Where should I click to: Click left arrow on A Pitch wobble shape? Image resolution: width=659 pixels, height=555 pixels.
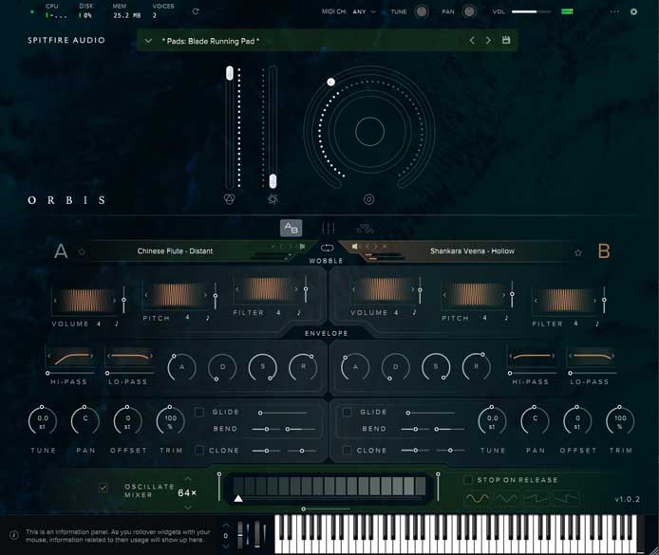[x=146, y=295]
